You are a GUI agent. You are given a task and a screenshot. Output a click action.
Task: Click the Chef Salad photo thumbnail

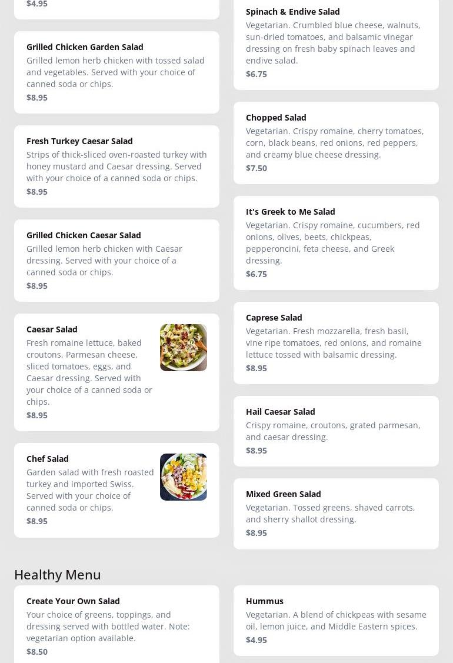tap(183, 477)
